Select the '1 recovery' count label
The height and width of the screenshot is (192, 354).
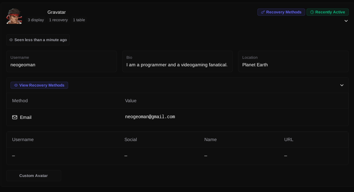pyautogui.click(x=58, y=20)
